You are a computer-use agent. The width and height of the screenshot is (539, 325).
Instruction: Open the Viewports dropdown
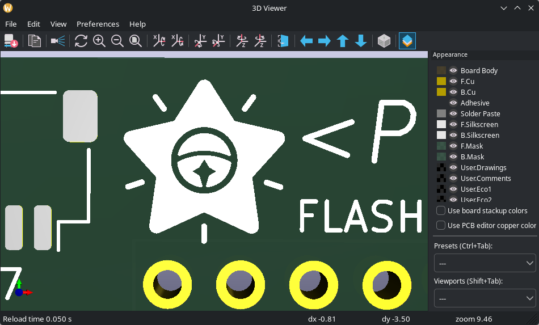click(485, 298)
